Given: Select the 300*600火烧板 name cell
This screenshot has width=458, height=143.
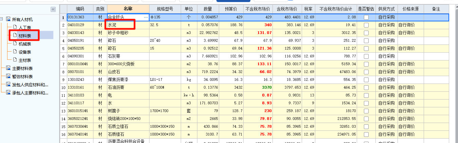Looking at the screenshot, I should point(128,64).
